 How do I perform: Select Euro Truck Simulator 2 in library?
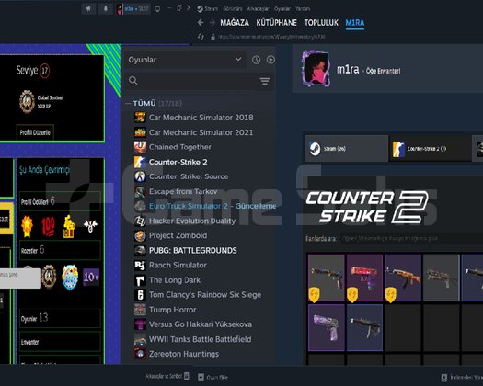click(189, 206)
